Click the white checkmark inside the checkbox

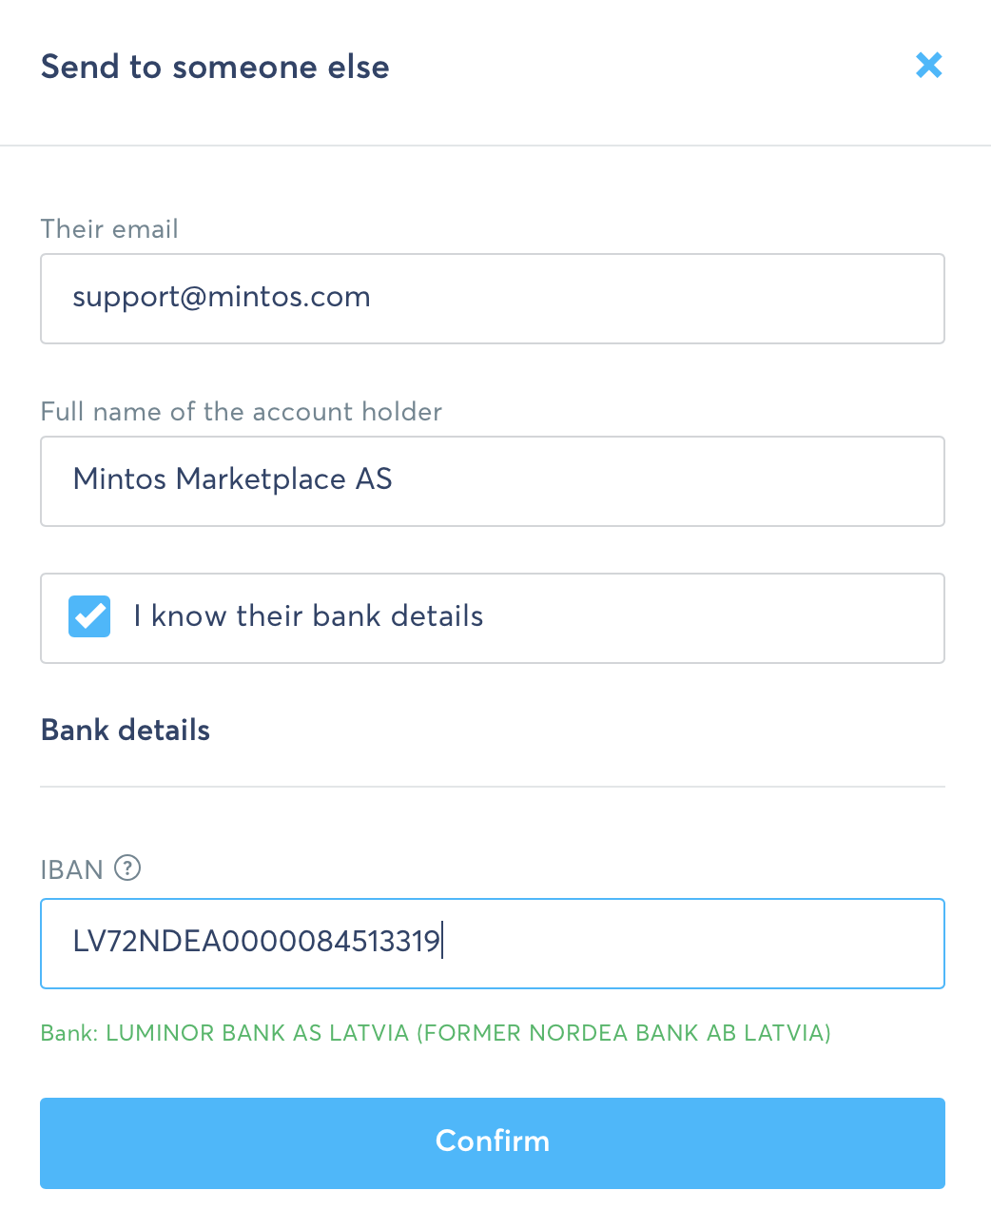click(x=89, y=617)
